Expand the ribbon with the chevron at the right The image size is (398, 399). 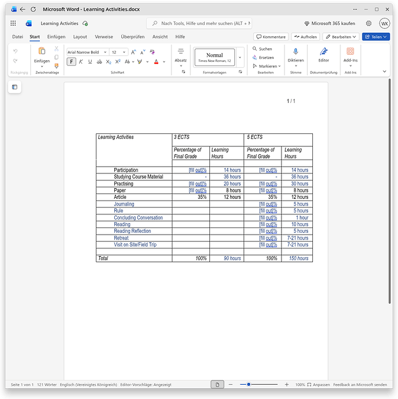[384, 71]
